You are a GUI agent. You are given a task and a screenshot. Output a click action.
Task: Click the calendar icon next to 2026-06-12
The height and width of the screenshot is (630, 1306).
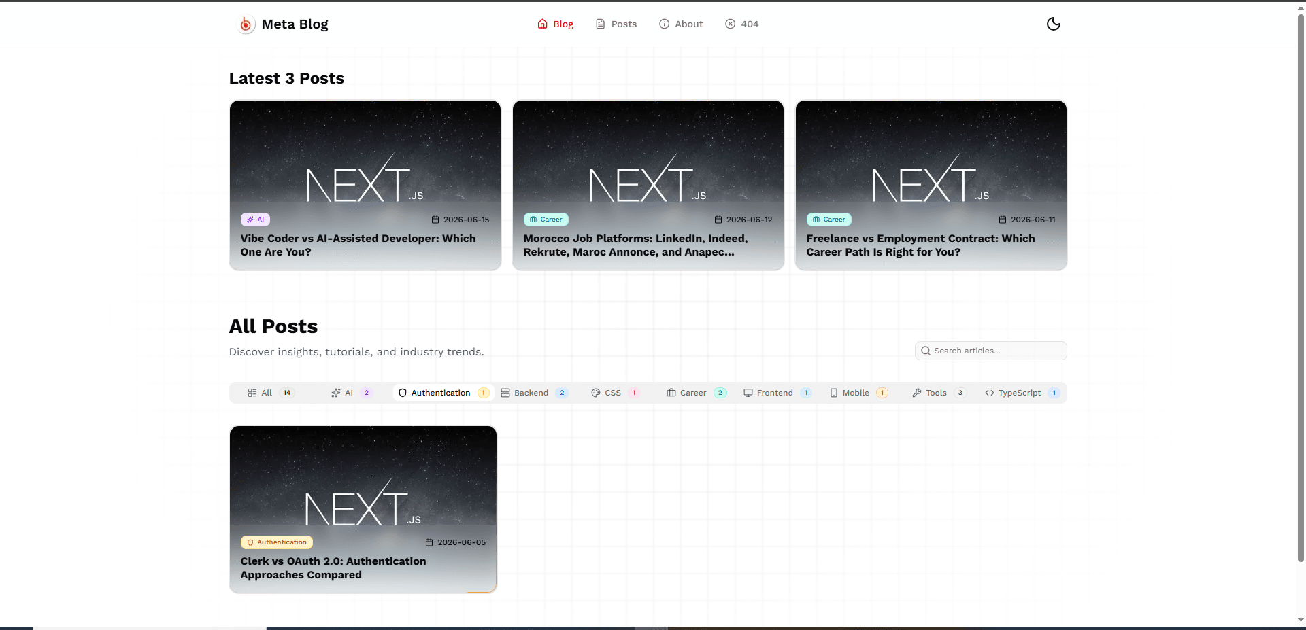[718, 220]
